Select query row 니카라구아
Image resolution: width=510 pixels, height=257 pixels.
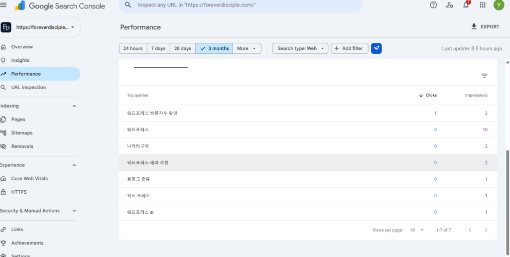click(x=308, y=146)
